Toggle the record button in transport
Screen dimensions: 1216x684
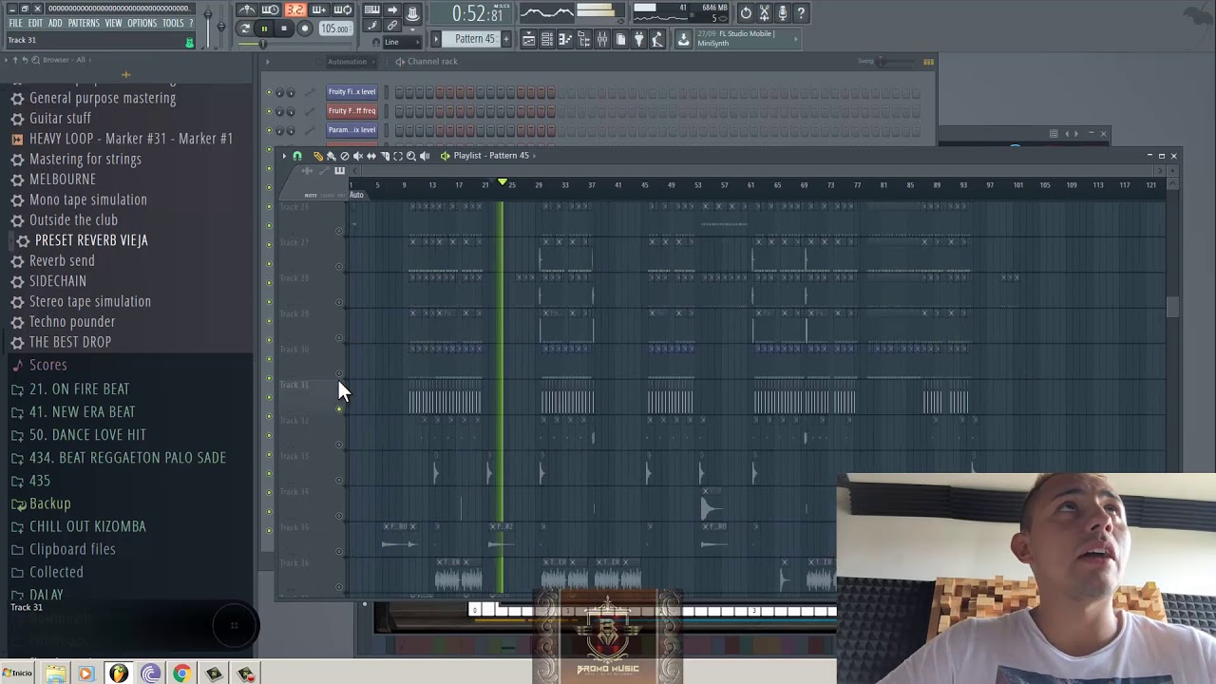[x=304, y=28]
